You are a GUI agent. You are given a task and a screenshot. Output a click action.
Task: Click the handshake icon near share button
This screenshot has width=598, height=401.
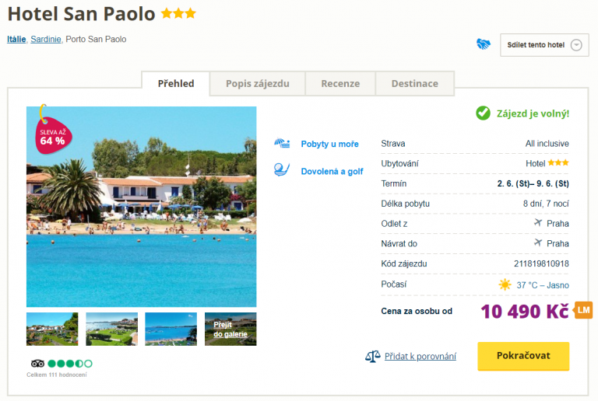(484, 44)
